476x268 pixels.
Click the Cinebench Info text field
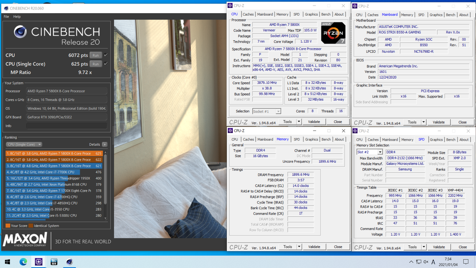click(67, 126)
